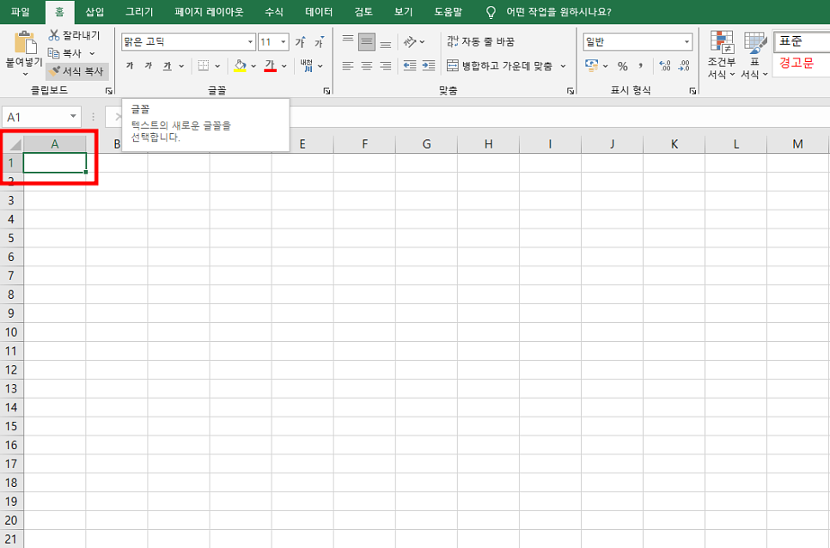Decrease font size with the smaller 가 icon

pos(319,42)
